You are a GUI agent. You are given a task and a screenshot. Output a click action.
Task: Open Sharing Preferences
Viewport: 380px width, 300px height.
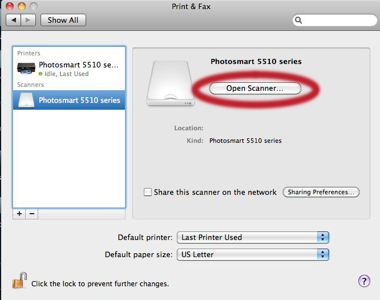click(x=321, y=192)
